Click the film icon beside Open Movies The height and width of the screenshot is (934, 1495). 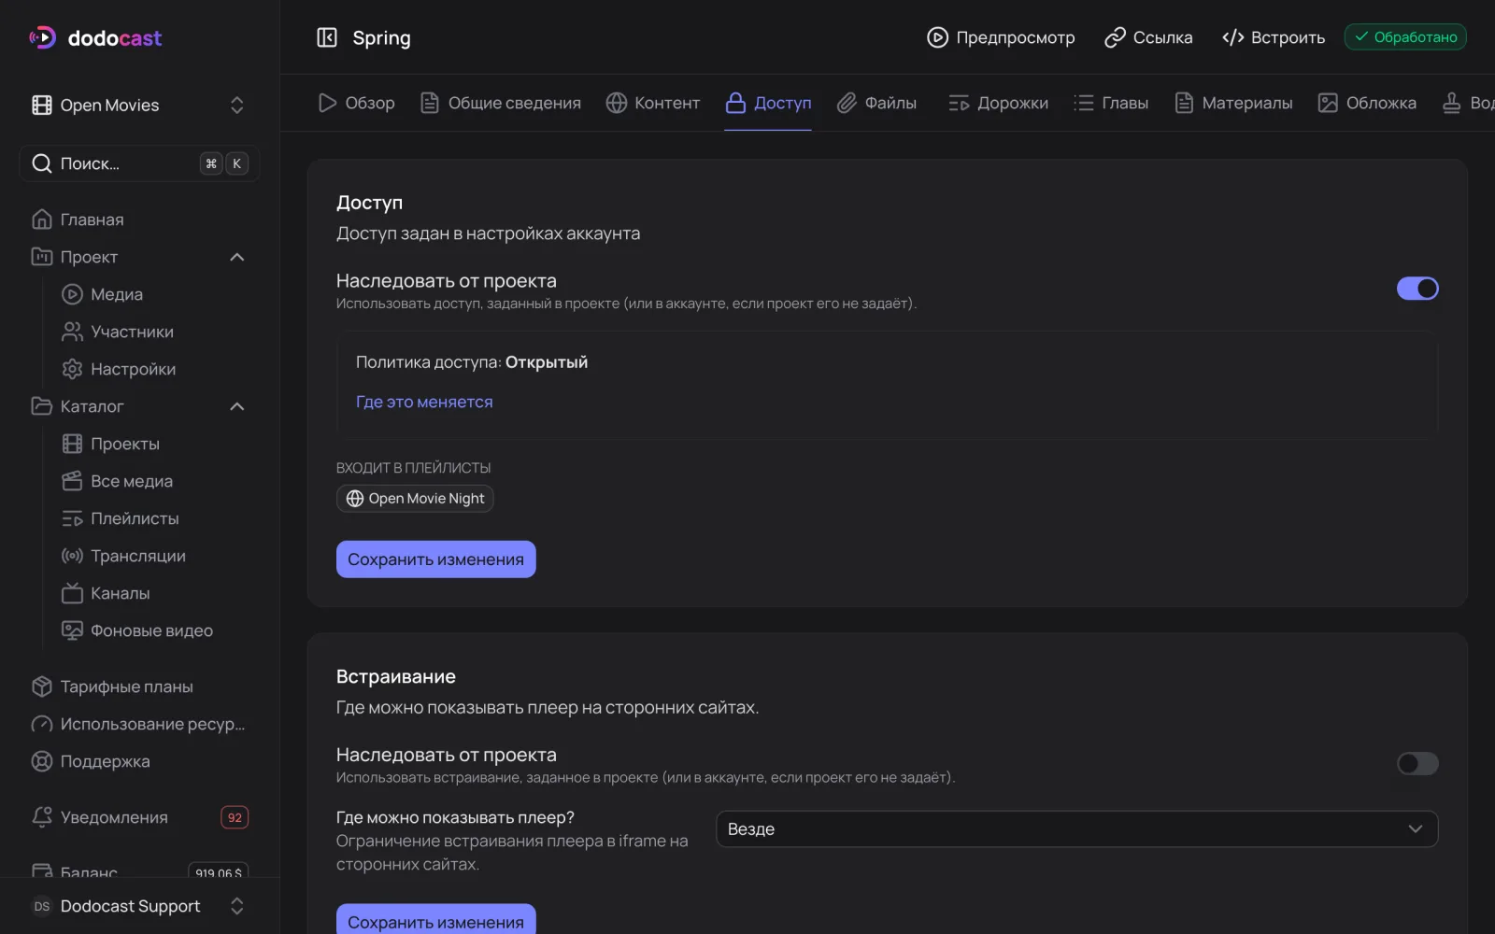[42, 105]
